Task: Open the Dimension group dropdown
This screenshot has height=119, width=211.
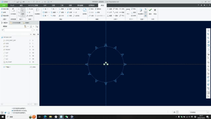Action: [x=131, y=19]
